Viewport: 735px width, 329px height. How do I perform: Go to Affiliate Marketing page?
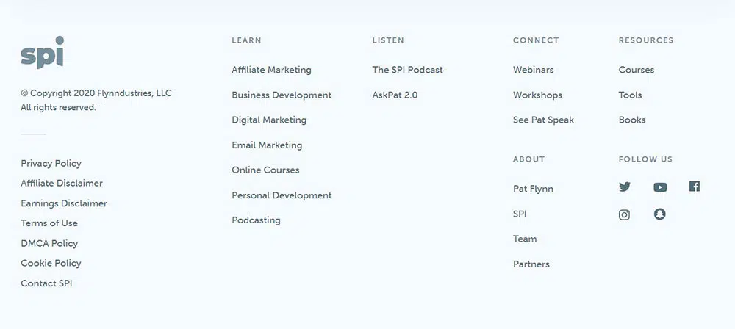tap(271, 70)
